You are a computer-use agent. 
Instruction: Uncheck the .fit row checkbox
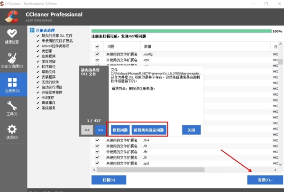[x=98, y=146]
